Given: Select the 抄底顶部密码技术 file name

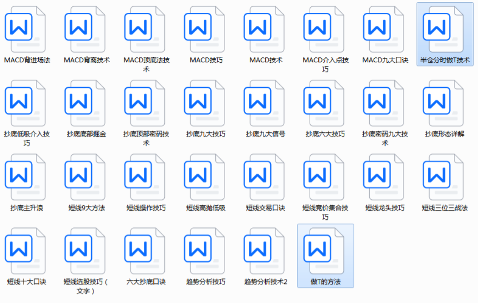Looking at the screenshot, I should tap(146, 138).
